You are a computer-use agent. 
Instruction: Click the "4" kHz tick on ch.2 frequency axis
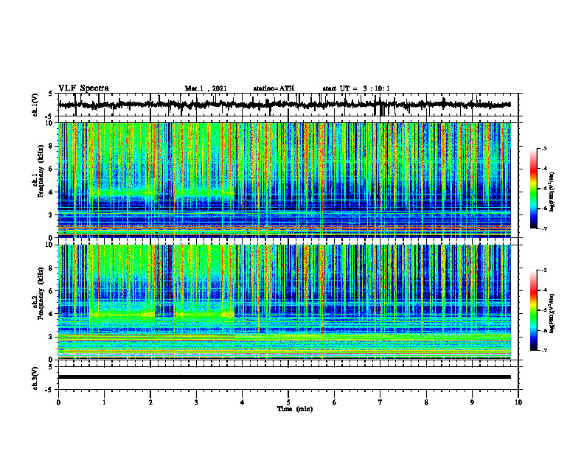pos(51,314)
